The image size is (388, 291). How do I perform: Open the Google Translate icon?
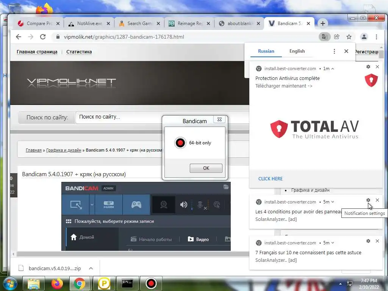[x=324, y=37]
